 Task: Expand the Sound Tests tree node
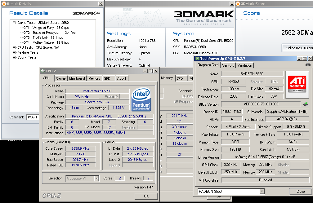14,57
